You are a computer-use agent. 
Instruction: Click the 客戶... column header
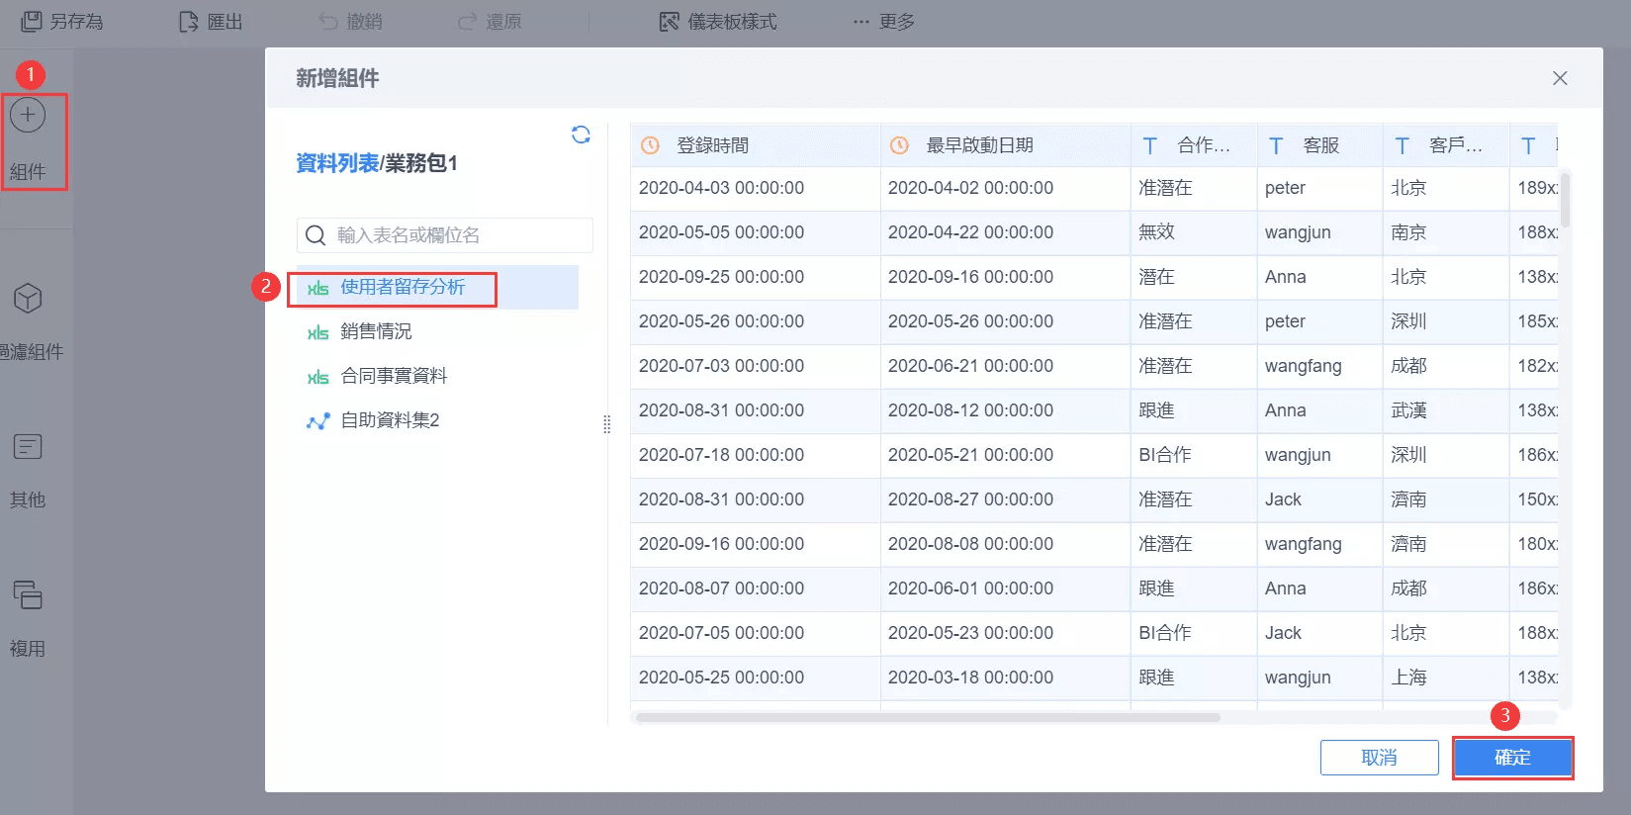point(1446,145)
